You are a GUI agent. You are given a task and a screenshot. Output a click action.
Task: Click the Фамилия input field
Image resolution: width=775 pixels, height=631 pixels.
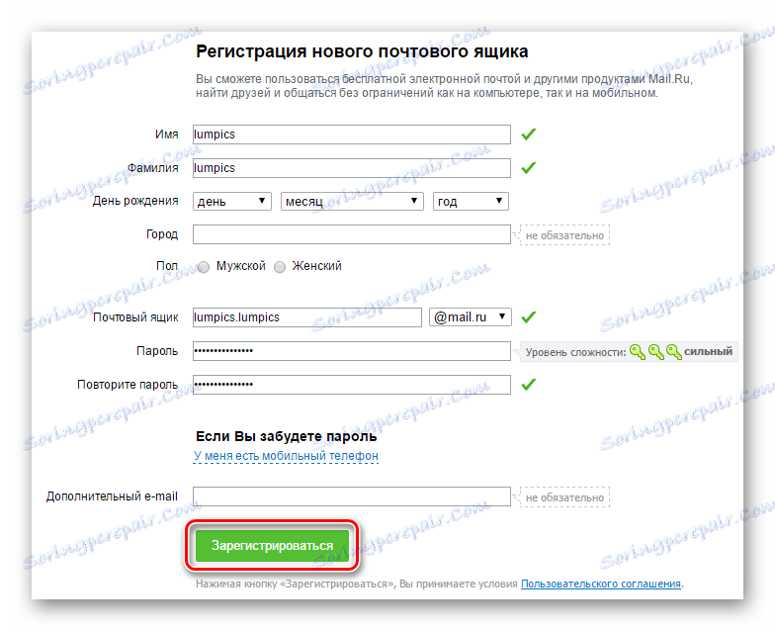coord(352,168)
